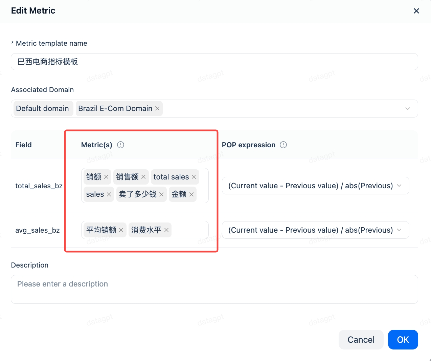The height and width of the screenshot is (361, 431).
Task: Delete the 消费水平 tag
Action: coord(166,230)
